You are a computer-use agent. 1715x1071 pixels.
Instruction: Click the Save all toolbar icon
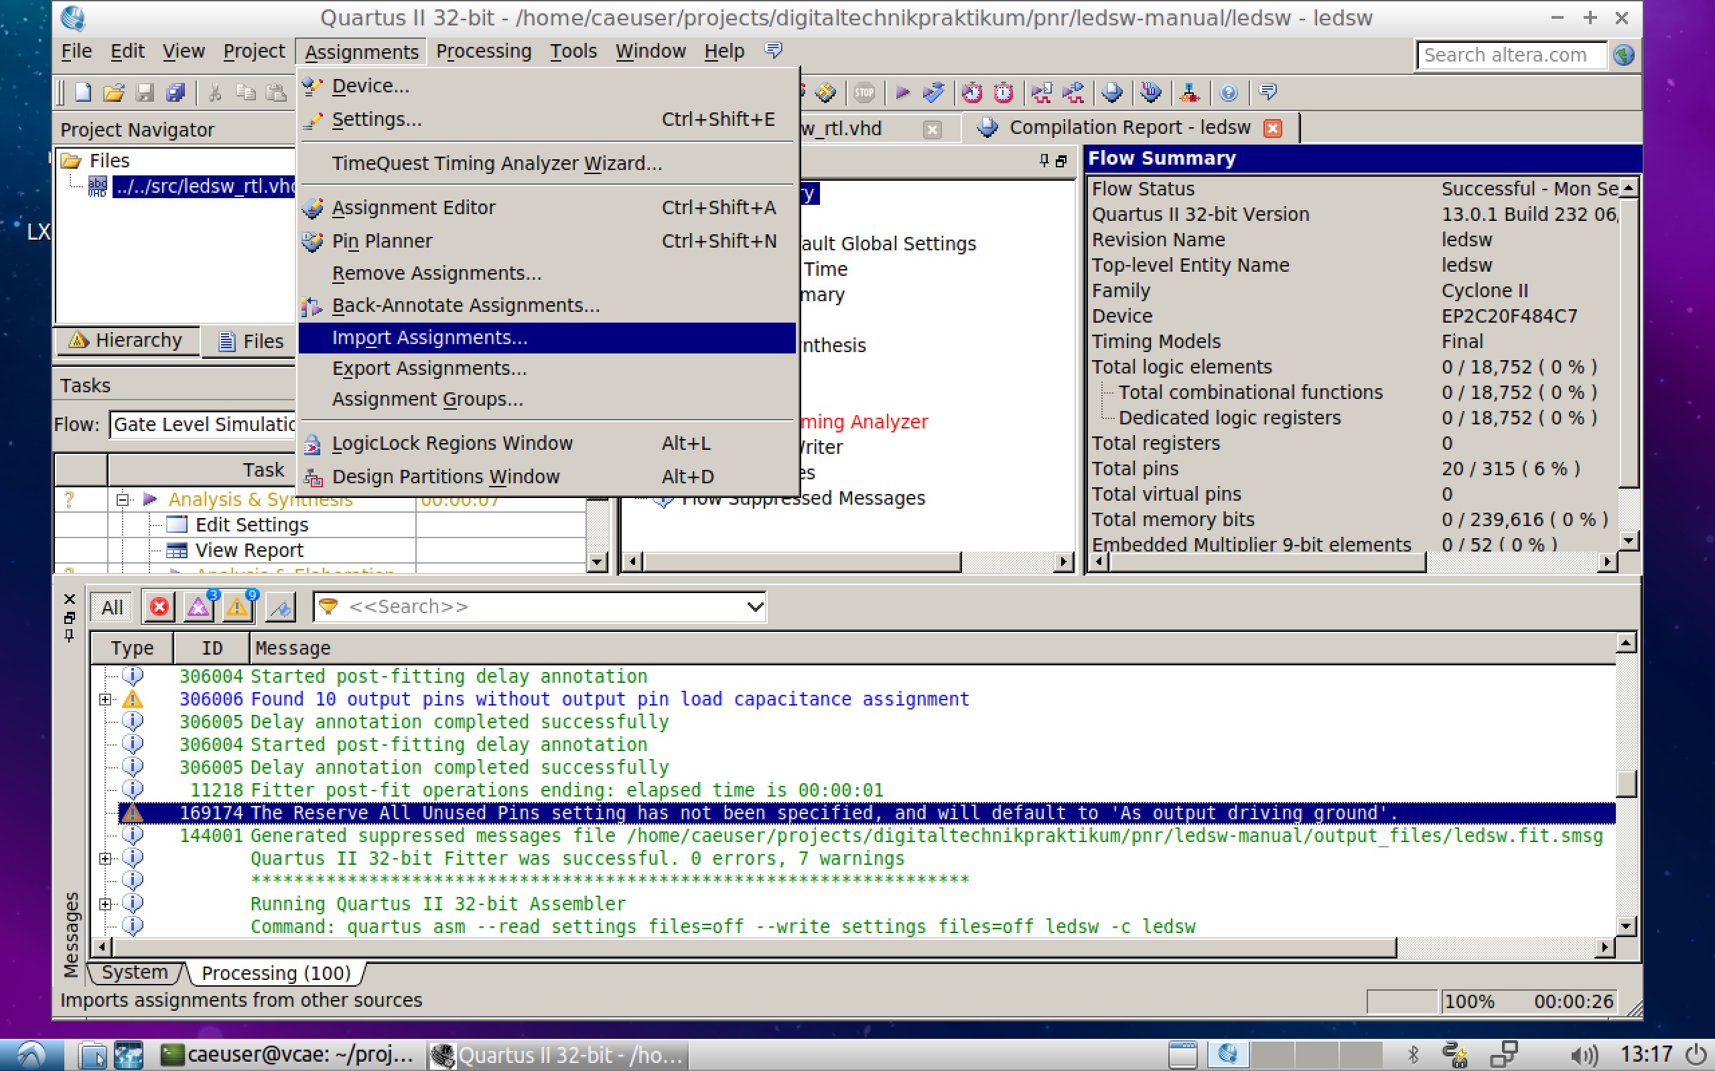point(175,93)
